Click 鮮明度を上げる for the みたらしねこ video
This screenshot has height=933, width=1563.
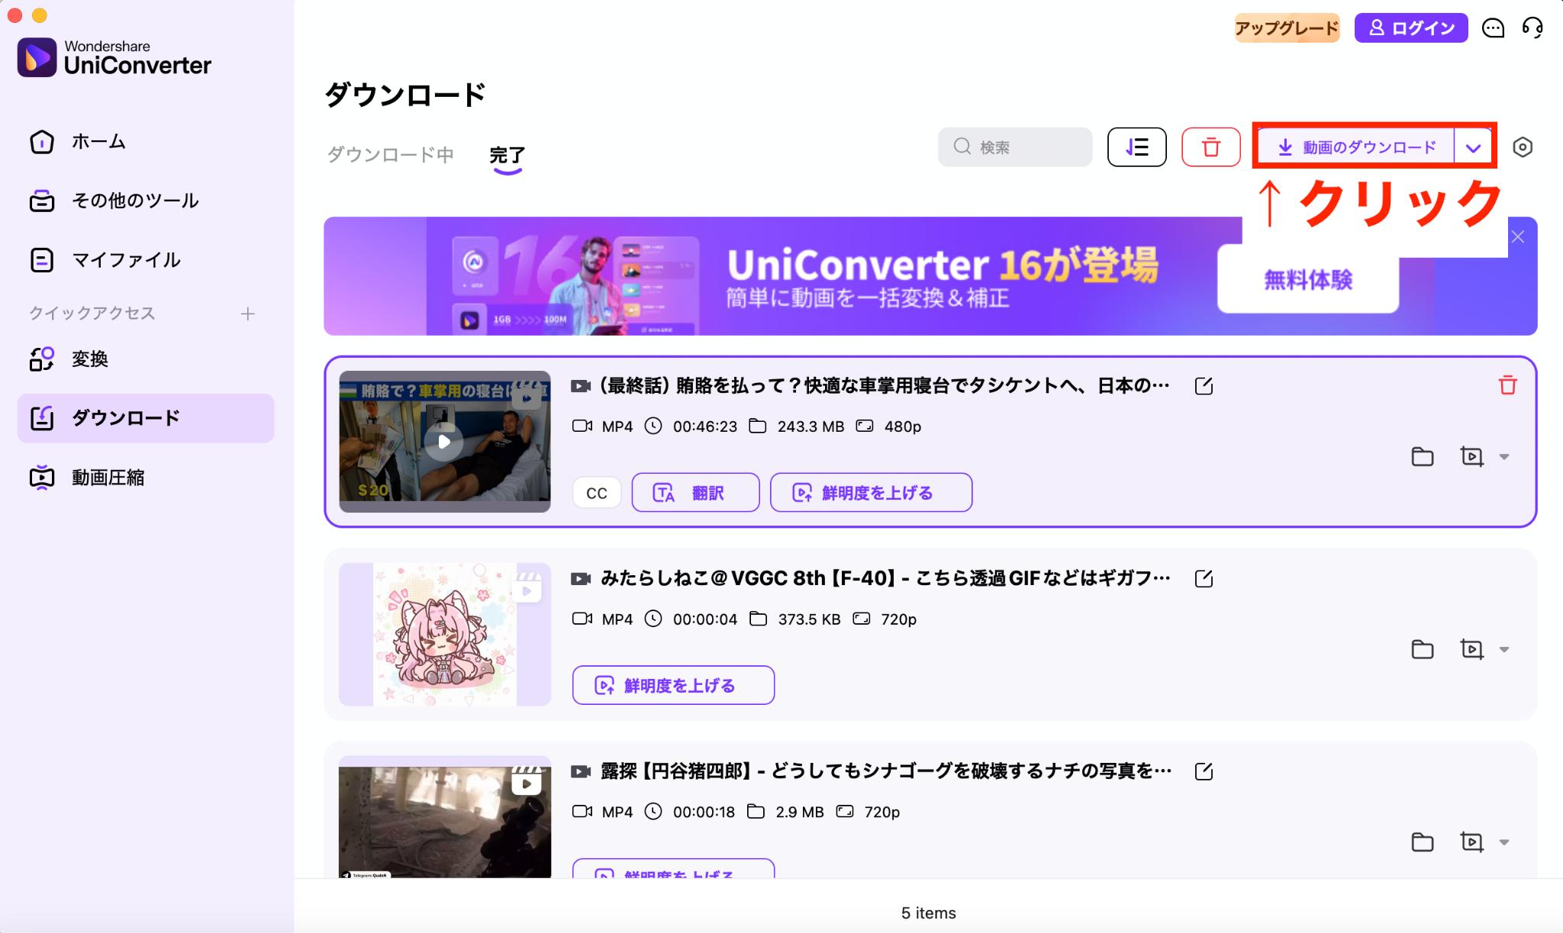(673, 685)
